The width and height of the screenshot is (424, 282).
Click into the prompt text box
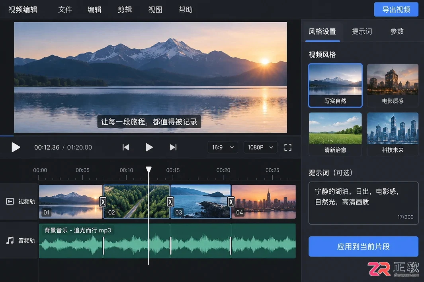click(x=363, y=203)
